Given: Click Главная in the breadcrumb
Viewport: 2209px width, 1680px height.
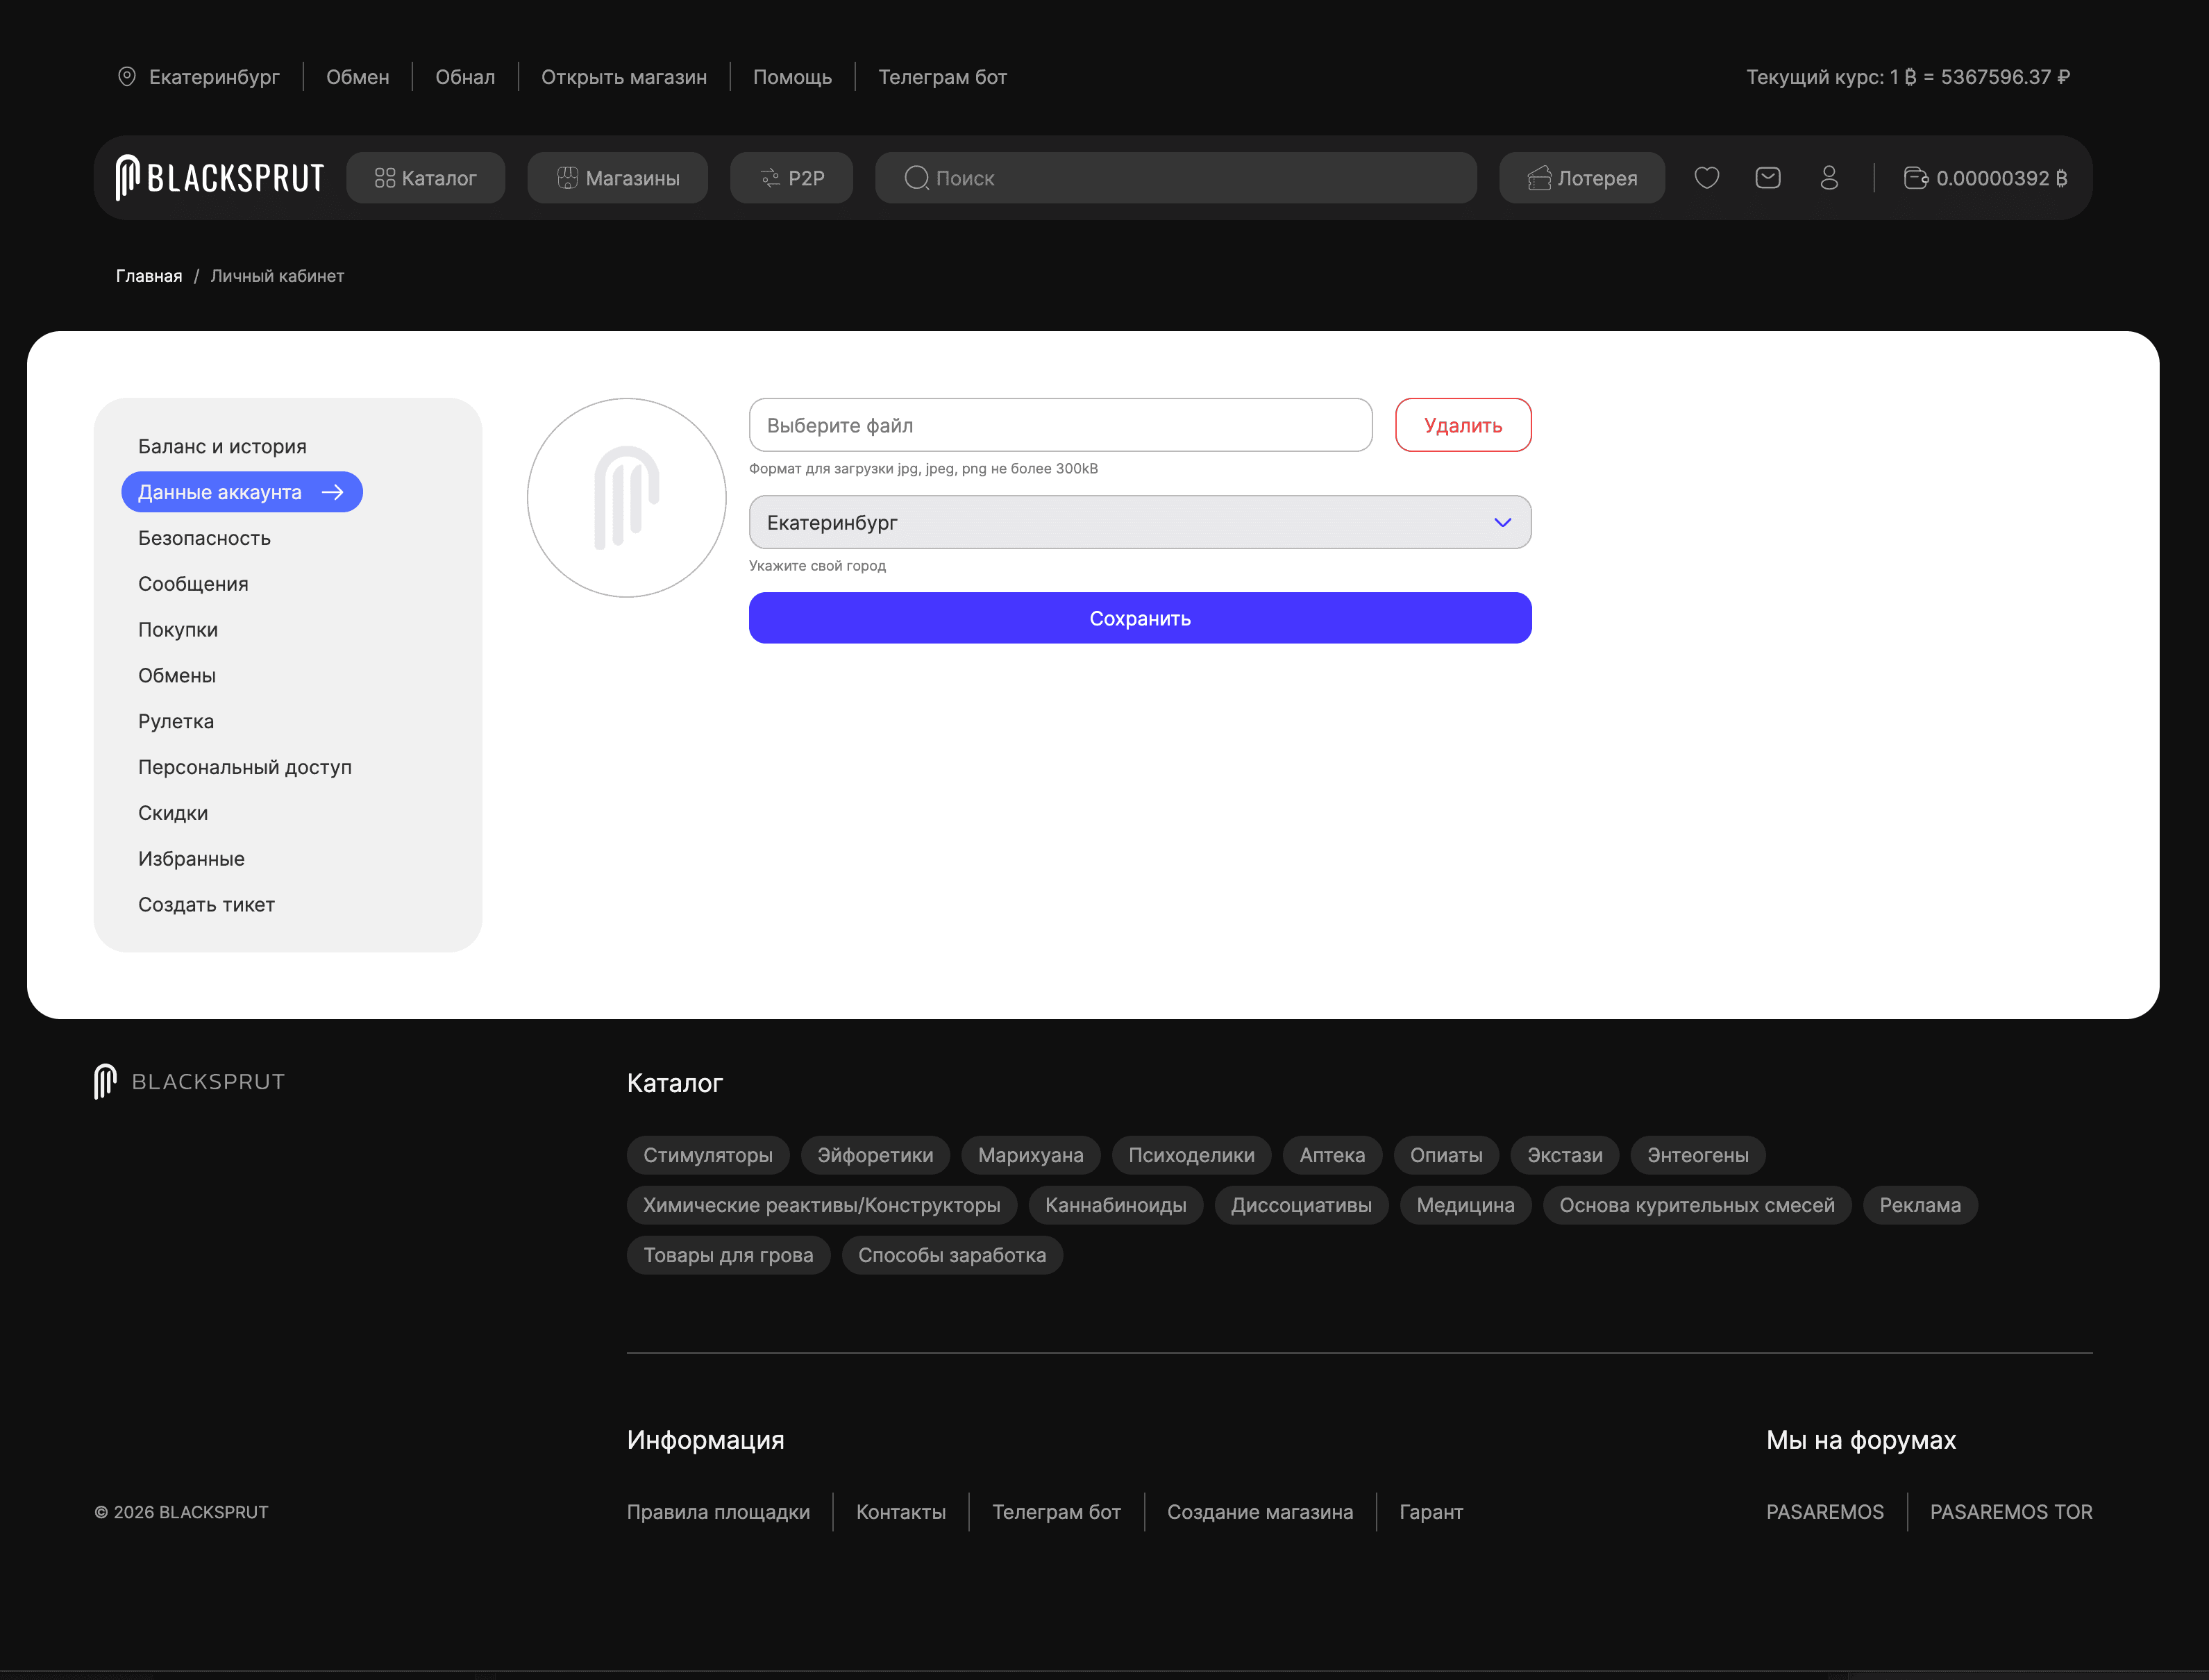Looking at the screenshot, I should 148,276.
